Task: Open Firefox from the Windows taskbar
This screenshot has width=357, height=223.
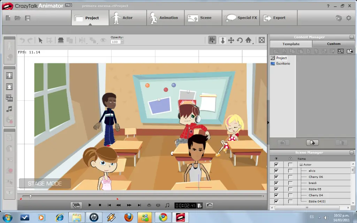Action: [128, 217]
